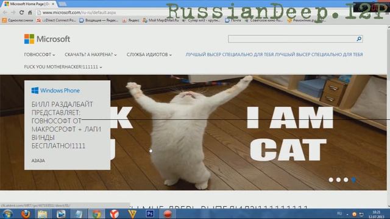Viewport: 390px width, 219px height.
Task: Expand the СКАЧАТЬ? А НАХРЕНА? menu
Action: click(x=91, y=55)
